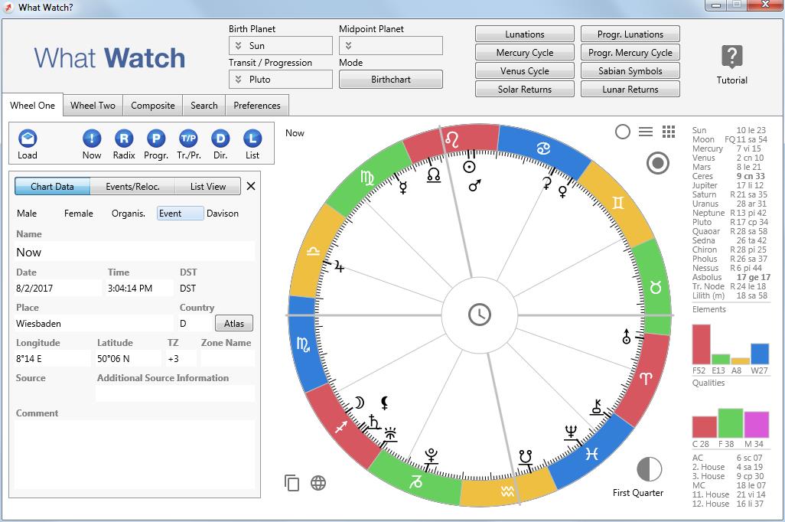The image size is (785, 522).
Task: Click the Uranus glyph in the wheel
Action: [627, 337]
